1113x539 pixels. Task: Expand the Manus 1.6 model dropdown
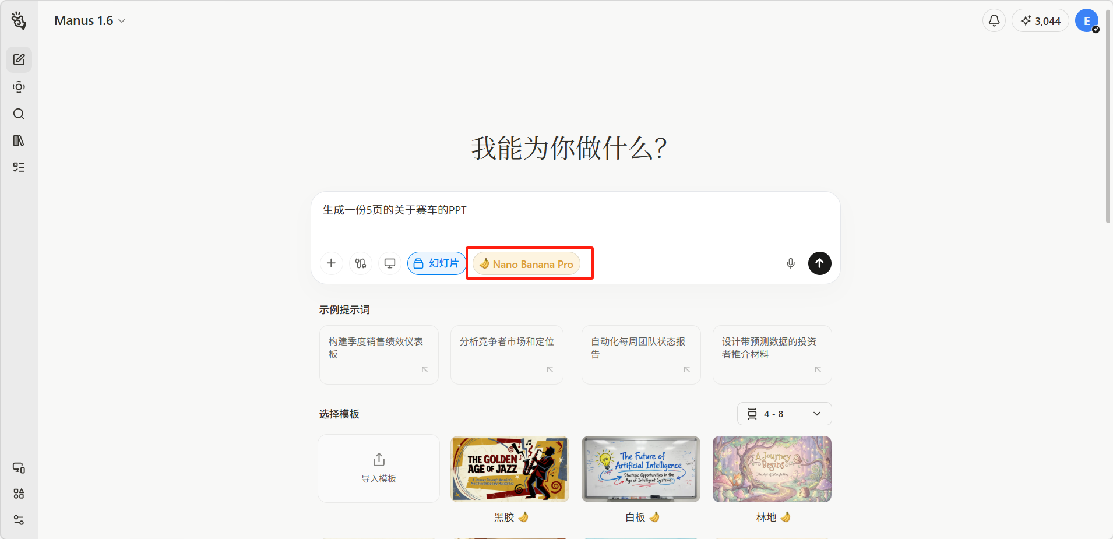[90, 21]
